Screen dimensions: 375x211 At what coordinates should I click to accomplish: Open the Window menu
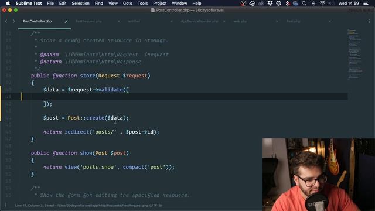coord(179,4)
